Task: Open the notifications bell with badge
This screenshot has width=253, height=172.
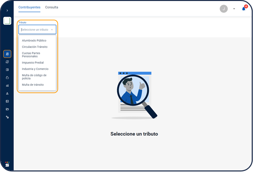Action: pyautogui.click(x=243, y=9)
